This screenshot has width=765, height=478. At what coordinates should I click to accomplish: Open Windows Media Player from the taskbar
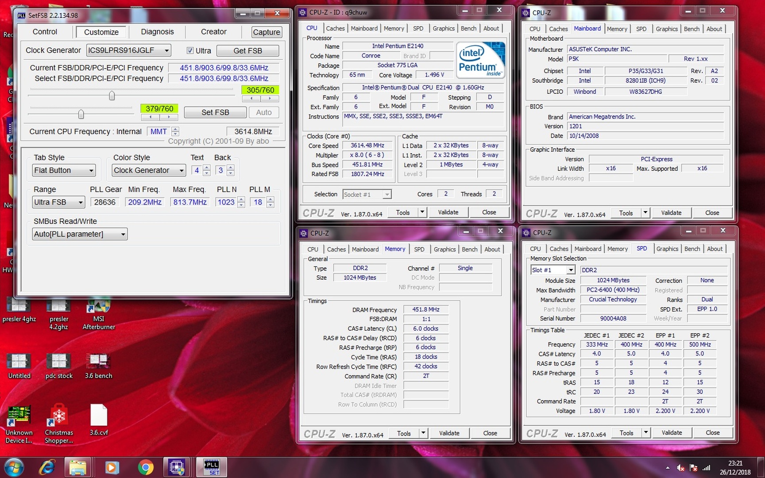tap(112, 467)
